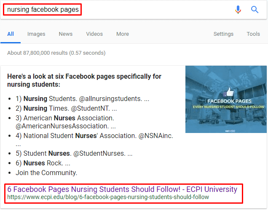Open the More search categories menu

[x=123, y=34]
